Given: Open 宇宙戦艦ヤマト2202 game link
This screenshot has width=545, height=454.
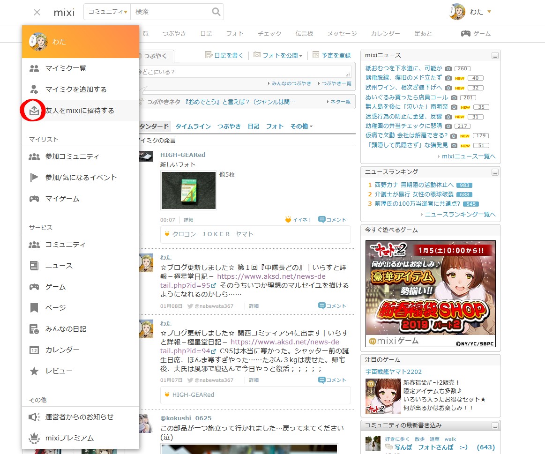Looking at the screenshot, I should coord(394,372).
